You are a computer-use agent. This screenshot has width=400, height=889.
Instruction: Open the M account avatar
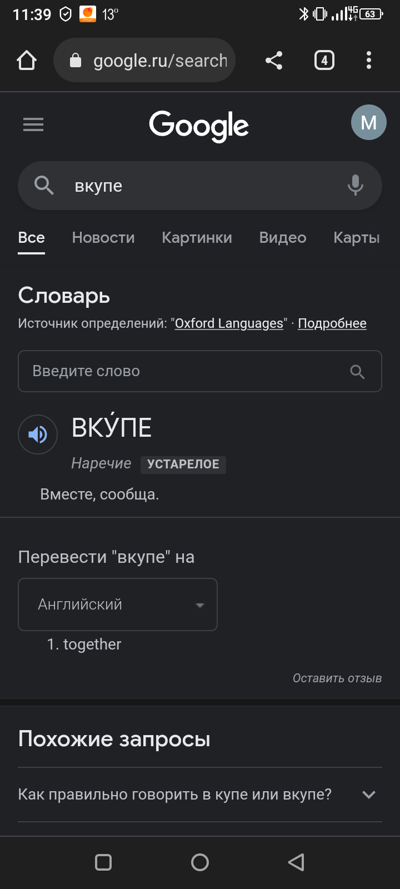368,122
